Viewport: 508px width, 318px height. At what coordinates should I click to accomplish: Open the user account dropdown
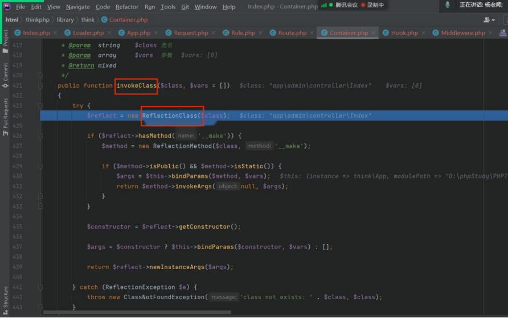pos(489,20)
